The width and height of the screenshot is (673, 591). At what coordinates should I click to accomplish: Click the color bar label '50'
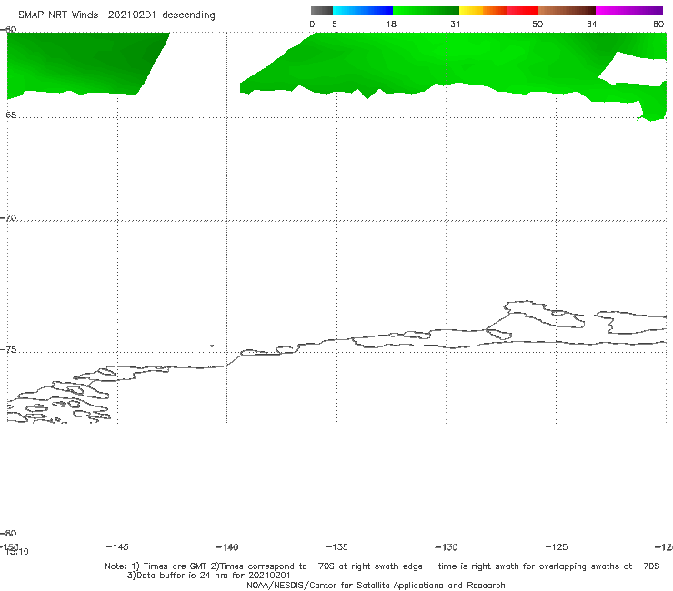click(x=537, y=25)
